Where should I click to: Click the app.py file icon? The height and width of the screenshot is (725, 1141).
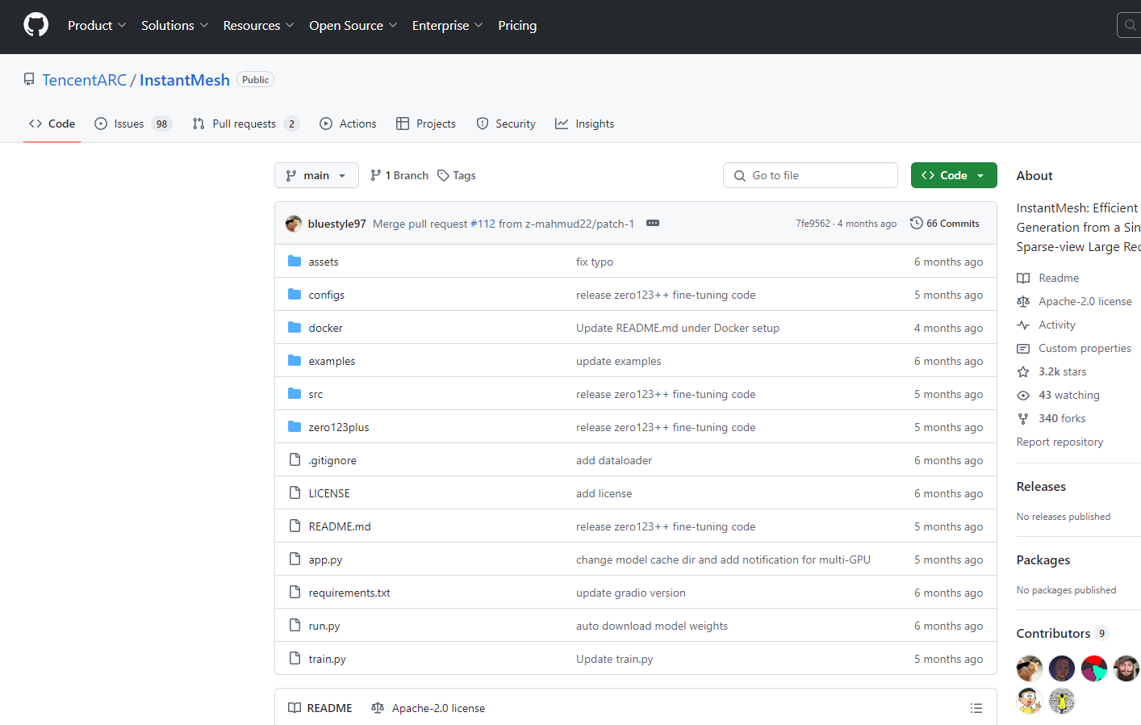(x=295, y=559)
